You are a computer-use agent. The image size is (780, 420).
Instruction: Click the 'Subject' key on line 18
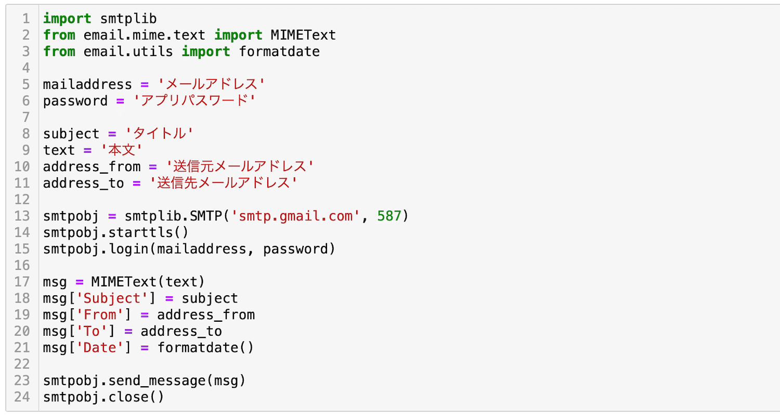point(112,298)
